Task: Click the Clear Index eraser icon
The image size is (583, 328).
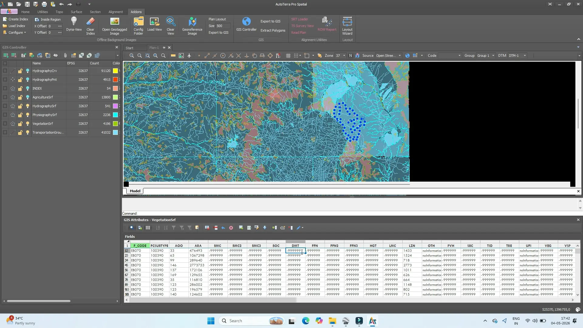Action: coord(90,21)
